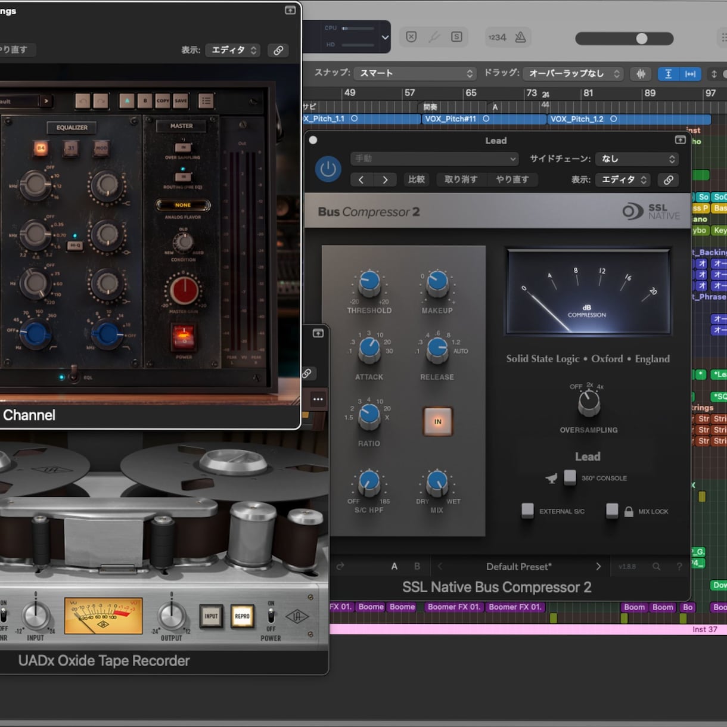The width and height of the screenshot is (727, 727).
Task: Click the 1234 count-in button
Action: 497,37
